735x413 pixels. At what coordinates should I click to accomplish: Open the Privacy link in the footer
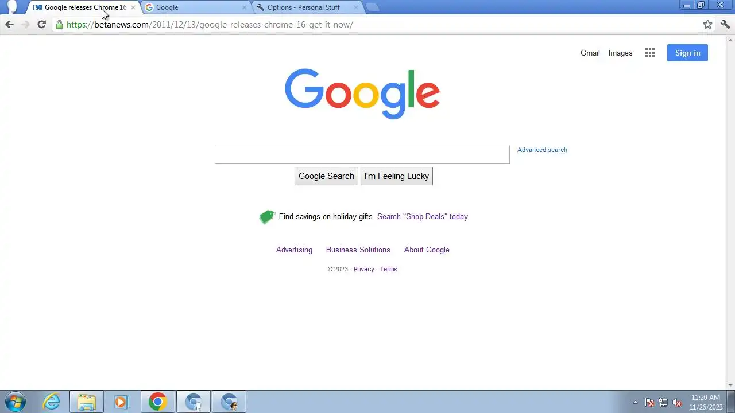(364, 269)
